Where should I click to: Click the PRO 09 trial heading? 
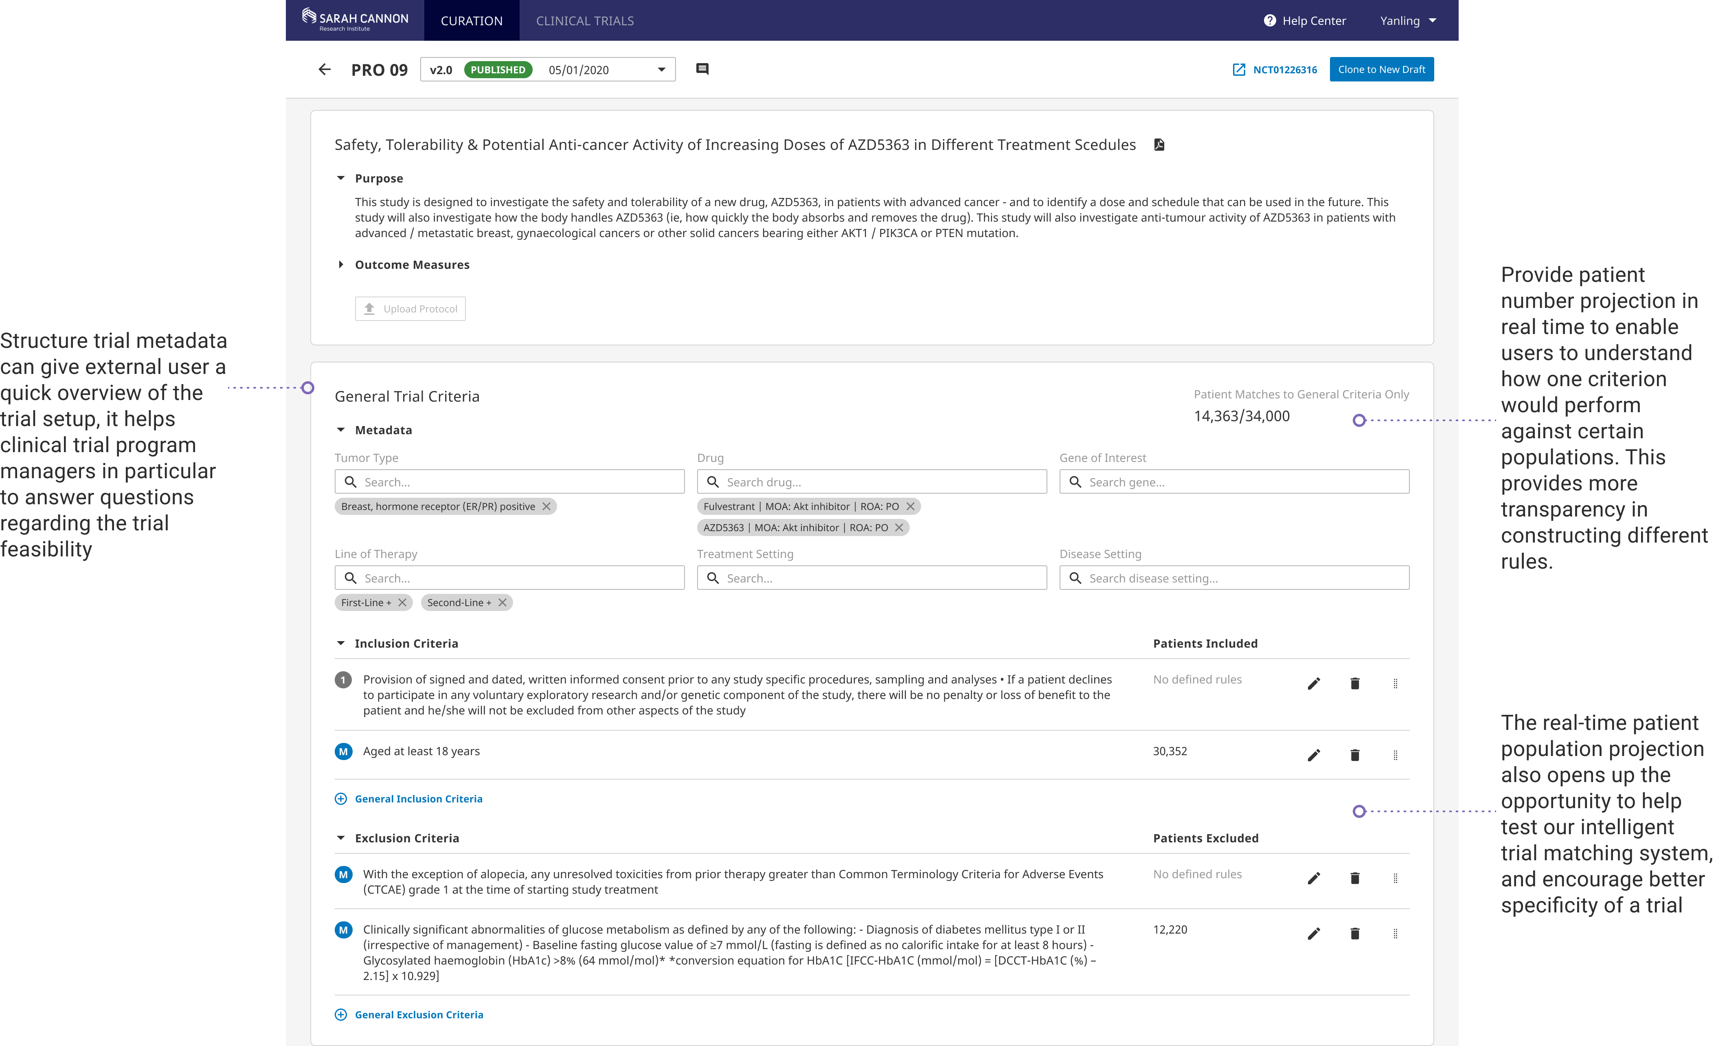pyautogui.click(x=380, y=70)
